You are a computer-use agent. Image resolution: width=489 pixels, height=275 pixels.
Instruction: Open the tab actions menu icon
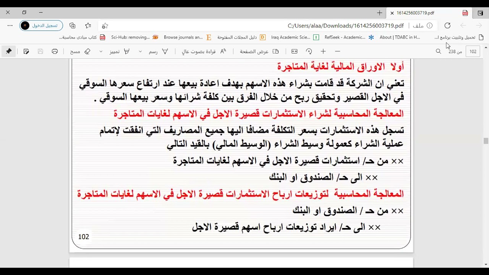480,13
